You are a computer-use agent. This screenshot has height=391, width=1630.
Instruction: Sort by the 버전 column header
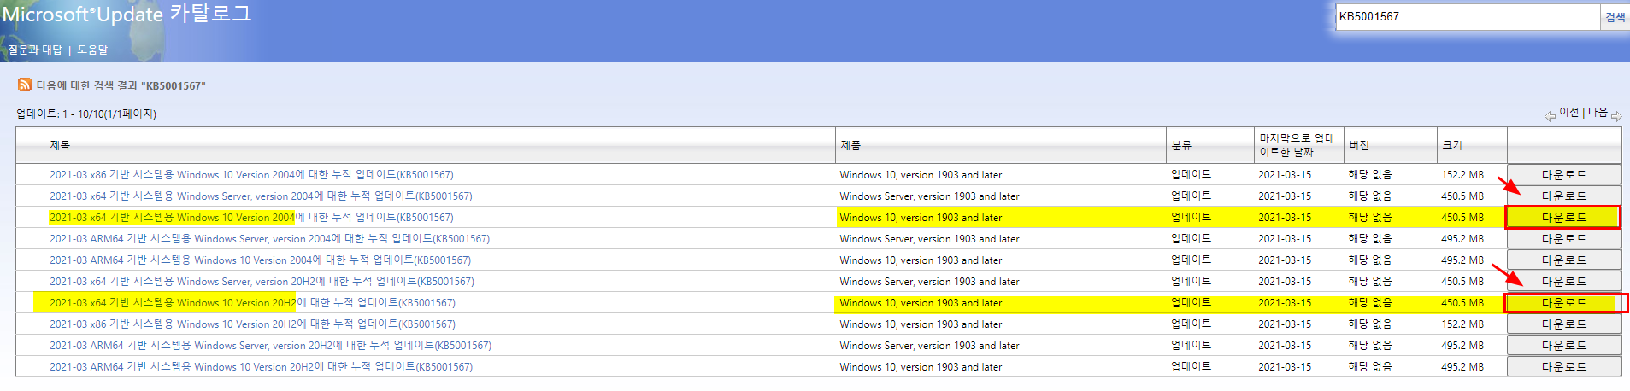click(x=1359, y=145)
